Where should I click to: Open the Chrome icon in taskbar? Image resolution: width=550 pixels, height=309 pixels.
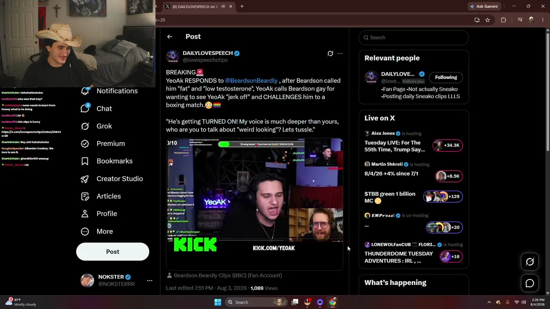pos(333,302)
